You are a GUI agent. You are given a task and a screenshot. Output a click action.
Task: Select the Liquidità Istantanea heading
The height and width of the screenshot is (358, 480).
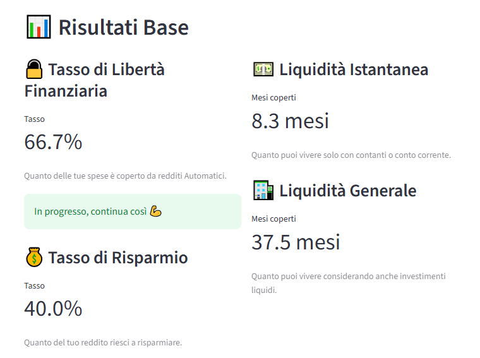coord(354,69)
